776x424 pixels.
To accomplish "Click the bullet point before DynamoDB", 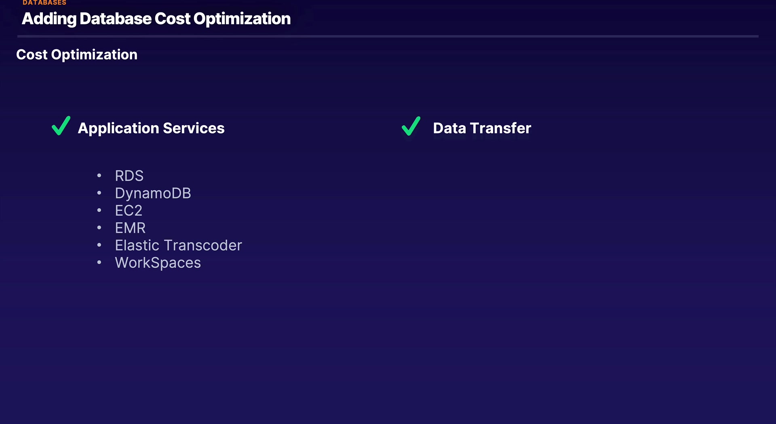I will 99,193.
